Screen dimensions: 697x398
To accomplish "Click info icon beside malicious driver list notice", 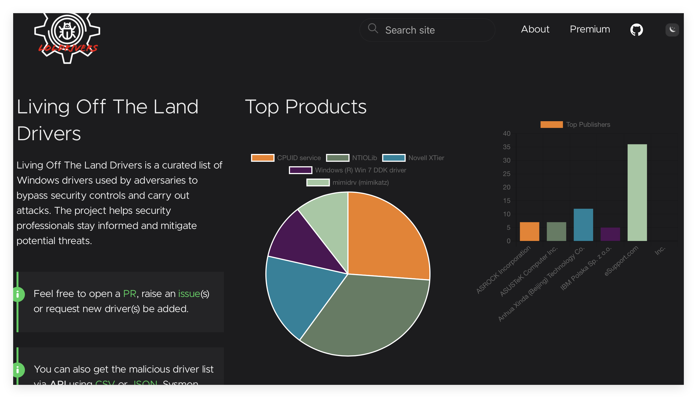I will (18, 370).
